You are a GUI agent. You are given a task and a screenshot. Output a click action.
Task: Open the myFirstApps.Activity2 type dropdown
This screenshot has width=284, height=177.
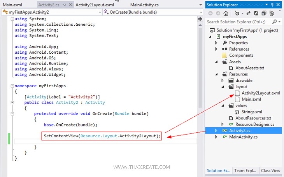point(100,12)
